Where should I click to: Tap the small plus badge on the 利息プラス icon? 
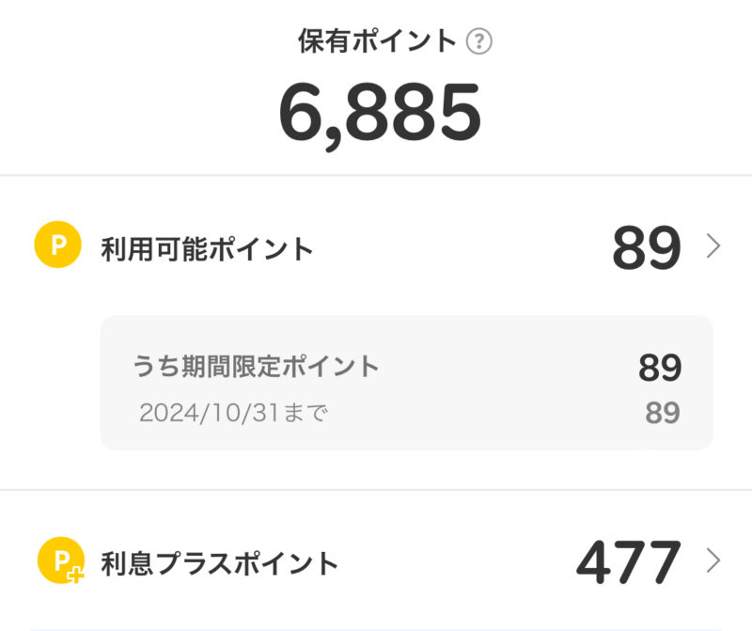click(x=75, y=574)
